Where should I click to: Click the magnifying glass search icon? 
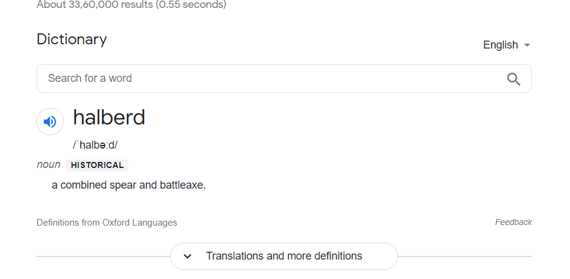513,79
